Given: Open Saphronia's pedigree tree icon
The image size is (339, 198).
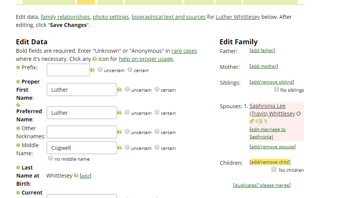Looking at the screenshot, I should (257, 121).
